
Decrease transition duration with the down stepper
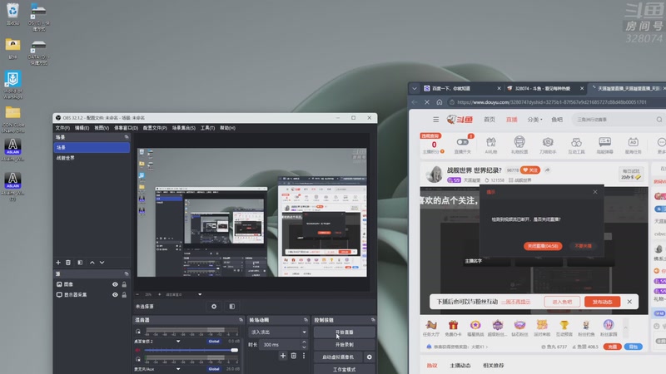tap(304, 347)
